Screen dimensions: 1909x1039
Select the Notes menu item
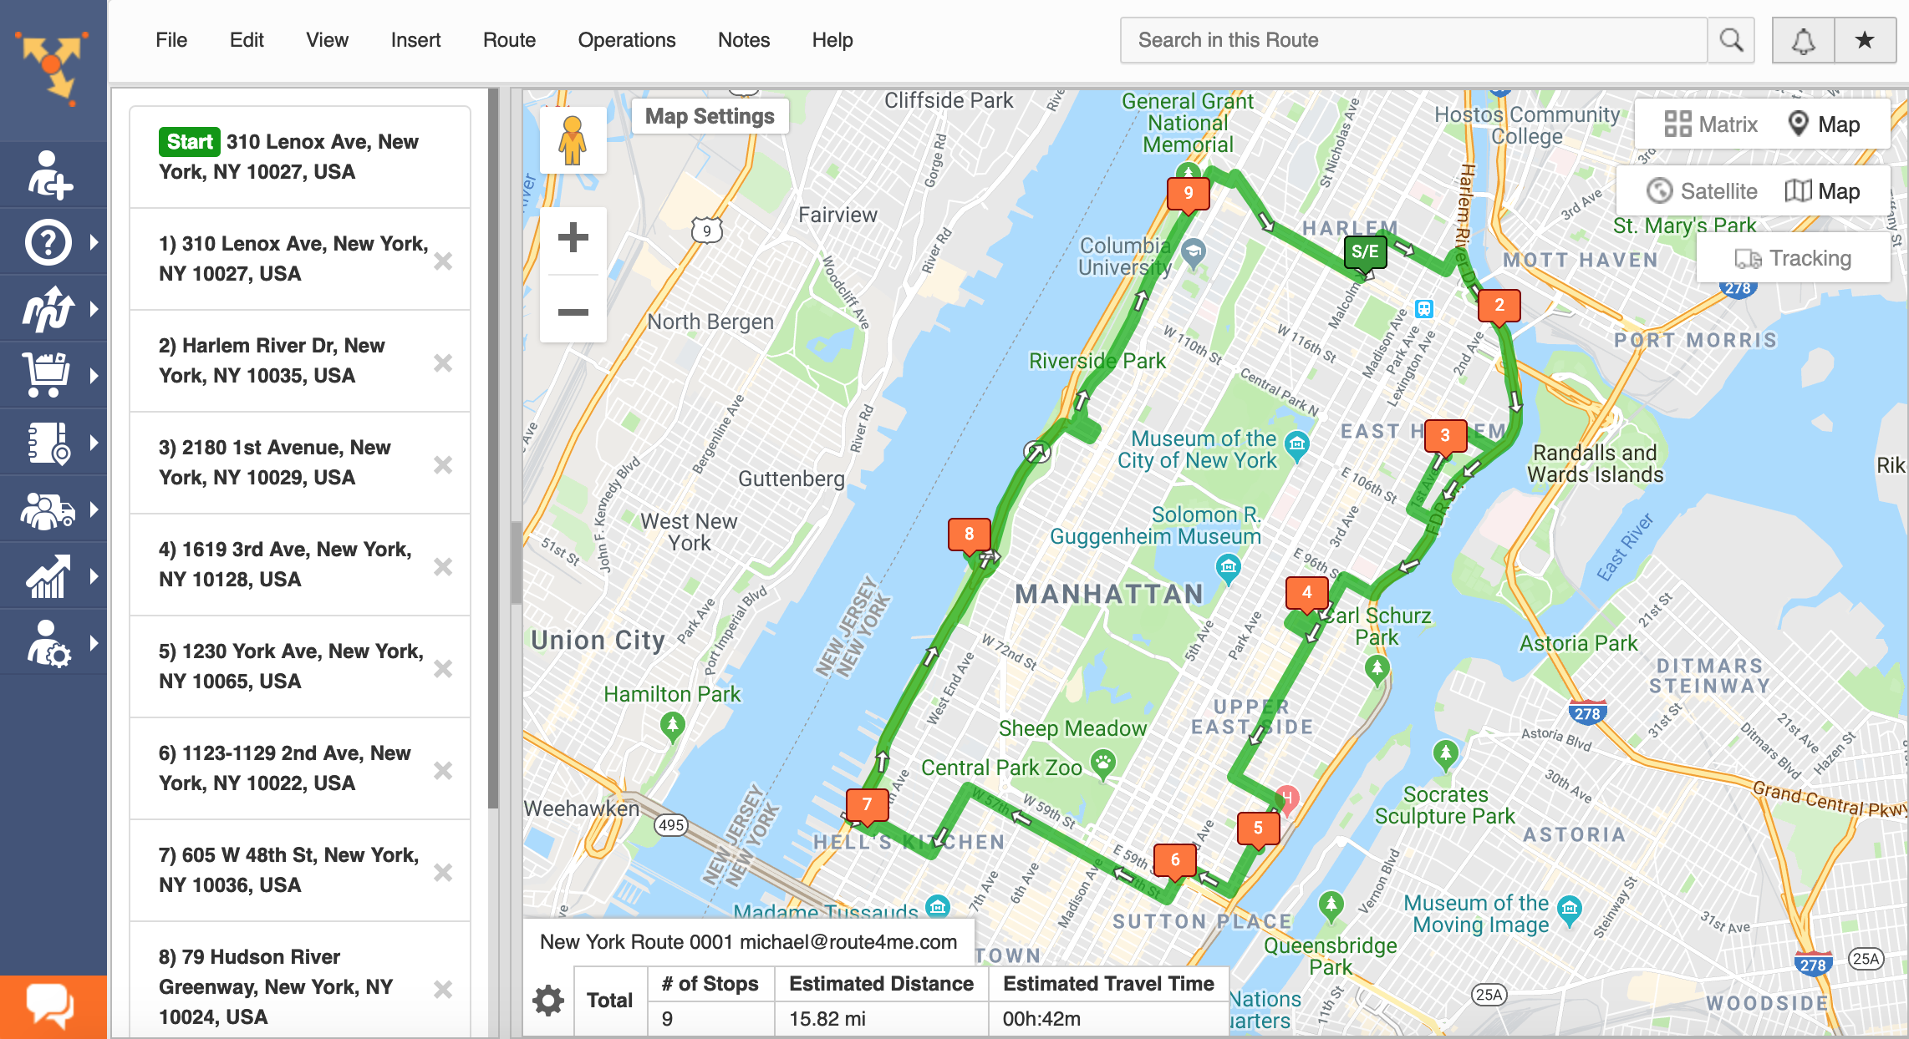coord(742,38)
